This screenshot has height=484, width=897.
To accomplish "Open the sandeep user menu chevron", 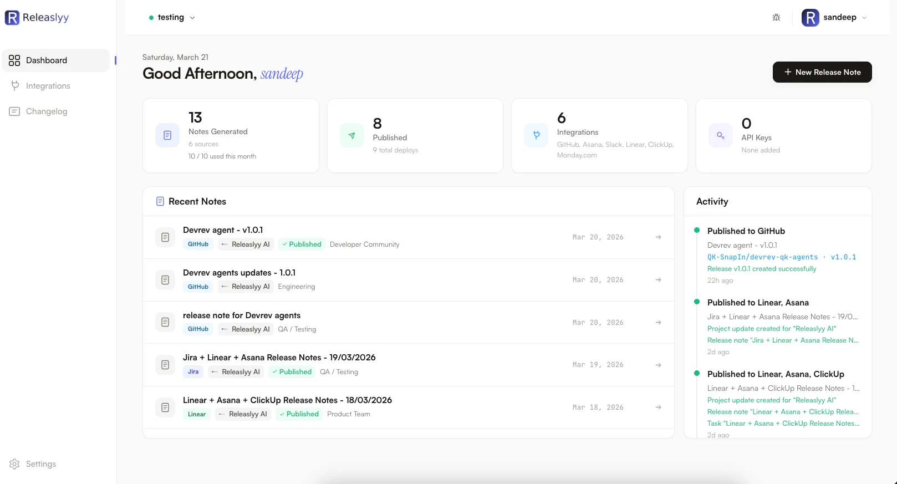I will click(864, 18).
